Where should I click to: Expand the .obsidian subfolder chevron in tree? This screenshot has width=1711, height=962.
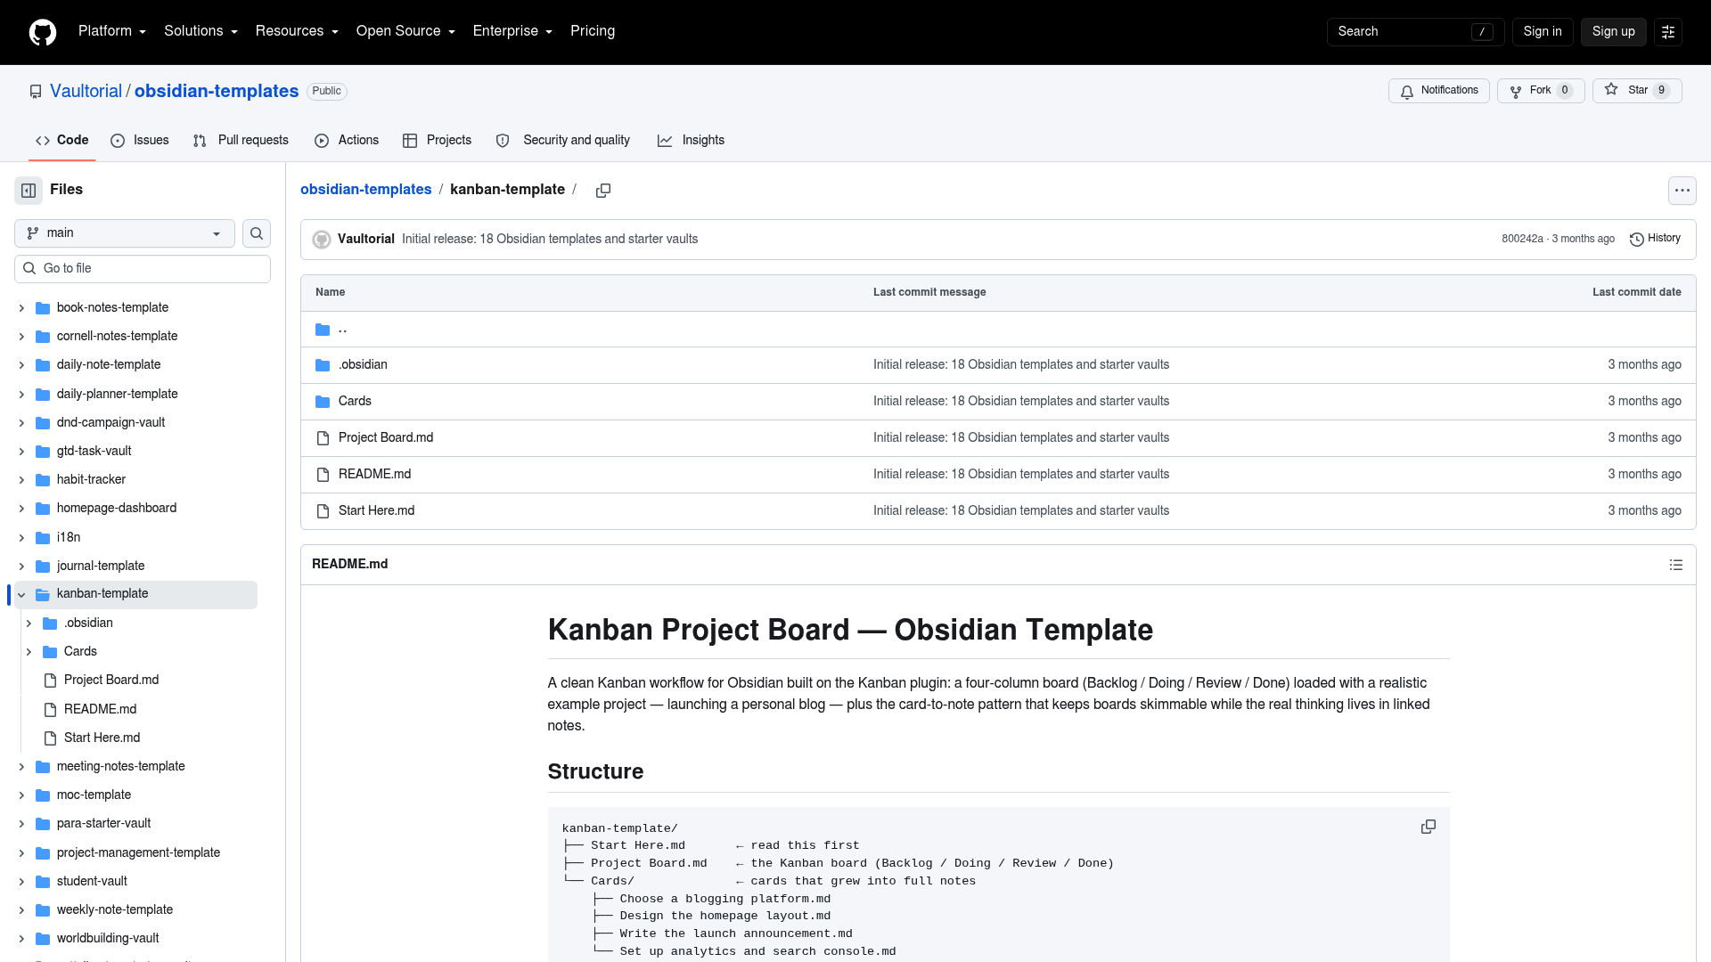29,624
